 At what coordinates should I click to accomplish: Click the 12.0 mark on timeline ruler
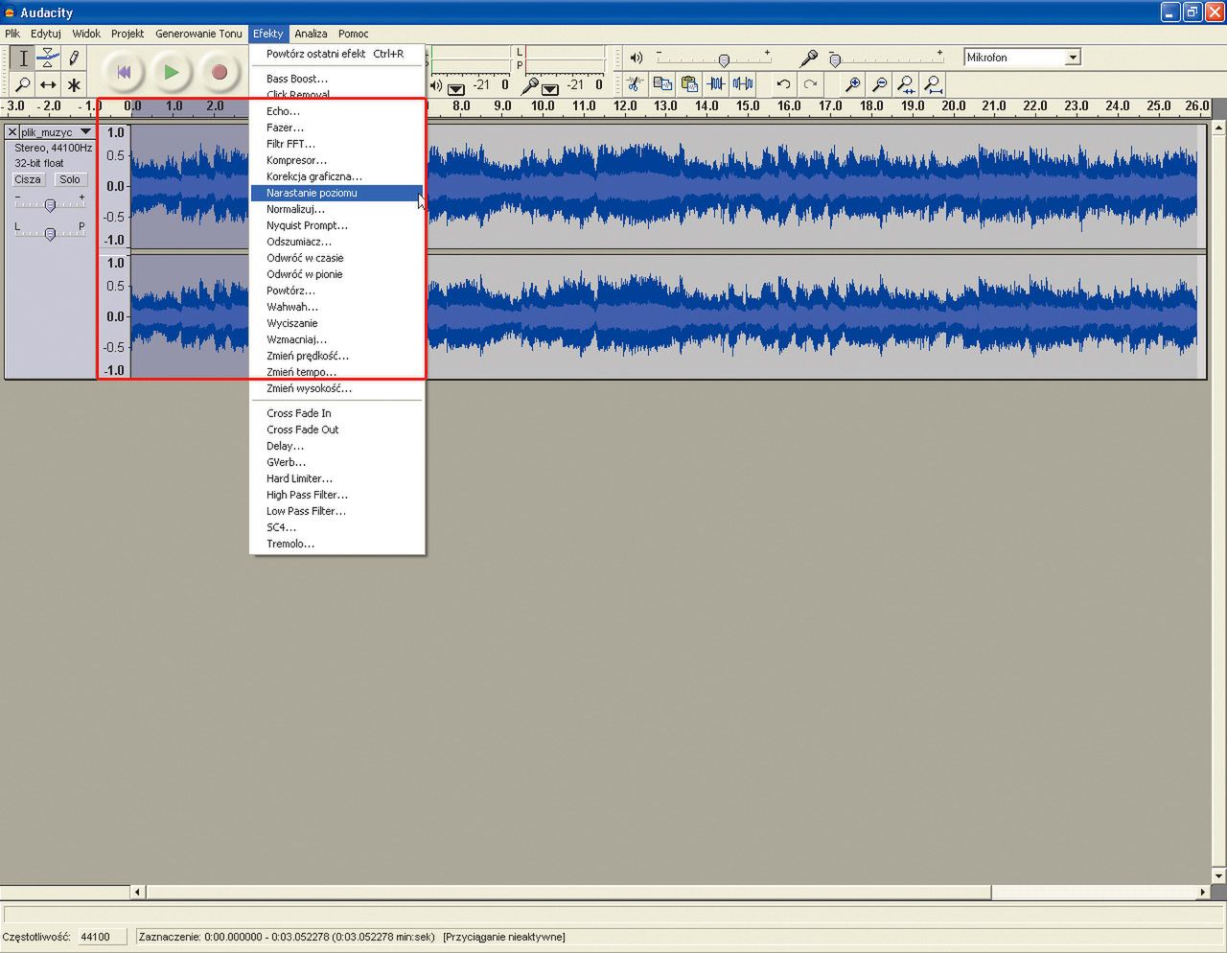pos(625,106)
